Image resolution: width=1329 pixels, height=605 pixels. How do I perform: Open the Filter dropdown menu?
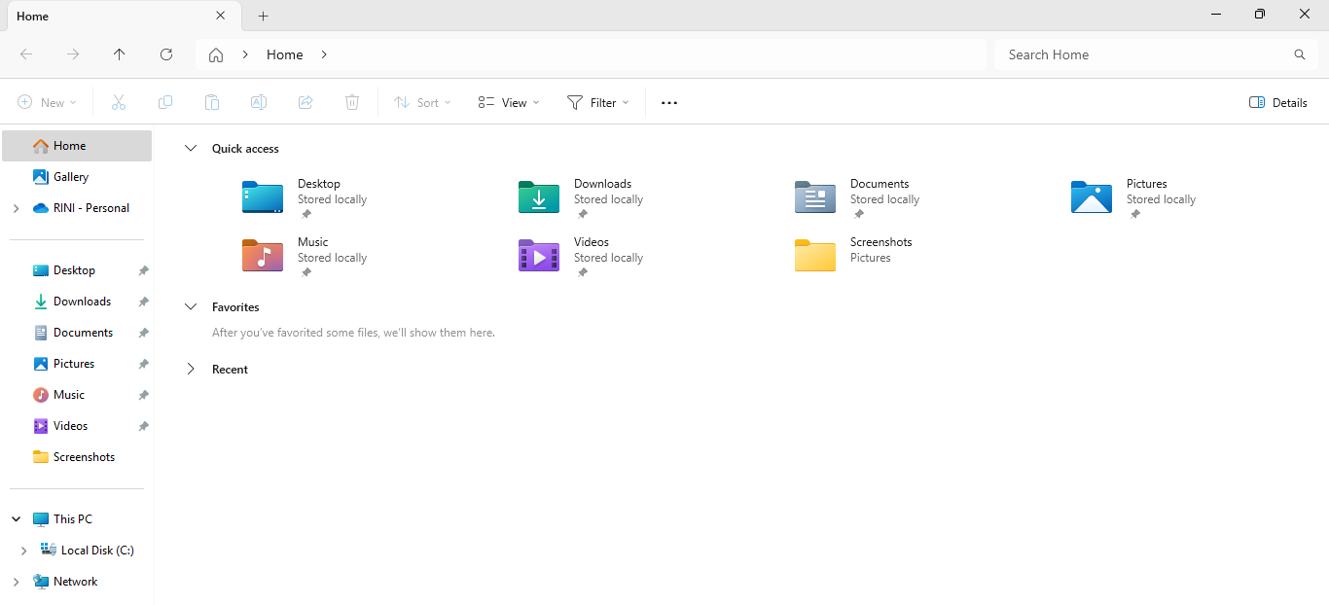(x=597, y=103)
